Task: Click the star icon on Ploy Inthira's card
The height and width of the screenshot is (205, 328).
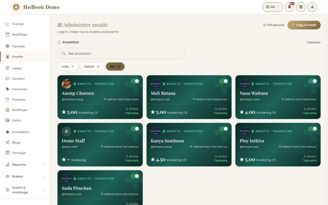Action: [x=242, y=160]
